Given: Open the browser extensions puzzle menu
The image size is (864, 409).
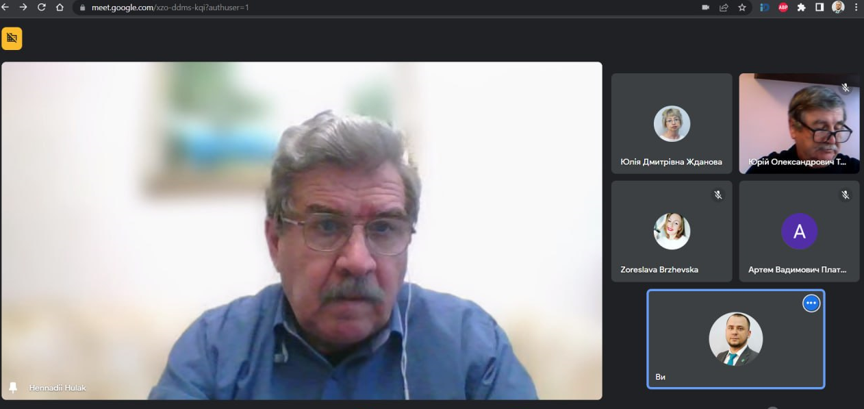Looking at the screenshot, I should [x=802, y=8].
